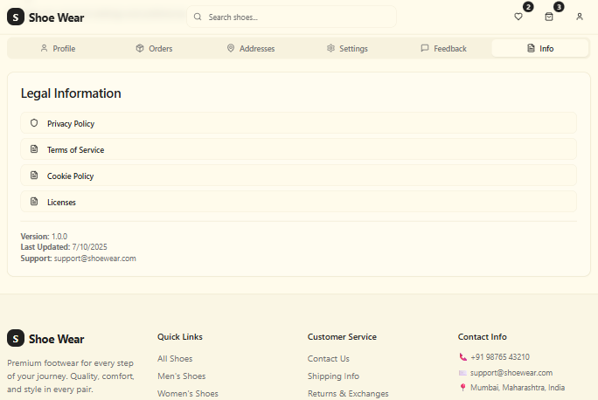The height and width of the screenshot is (400, 598).
Task: Select the Settings tab
Action: pyautogui.click(x=347, y=48)
